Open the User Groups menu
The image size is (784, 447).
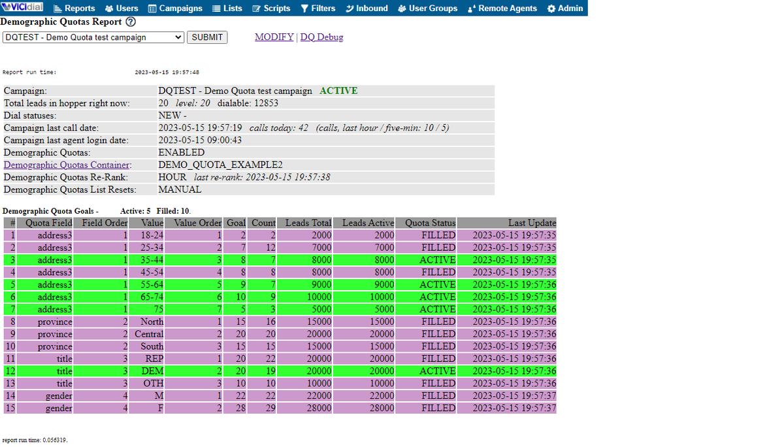427,8
